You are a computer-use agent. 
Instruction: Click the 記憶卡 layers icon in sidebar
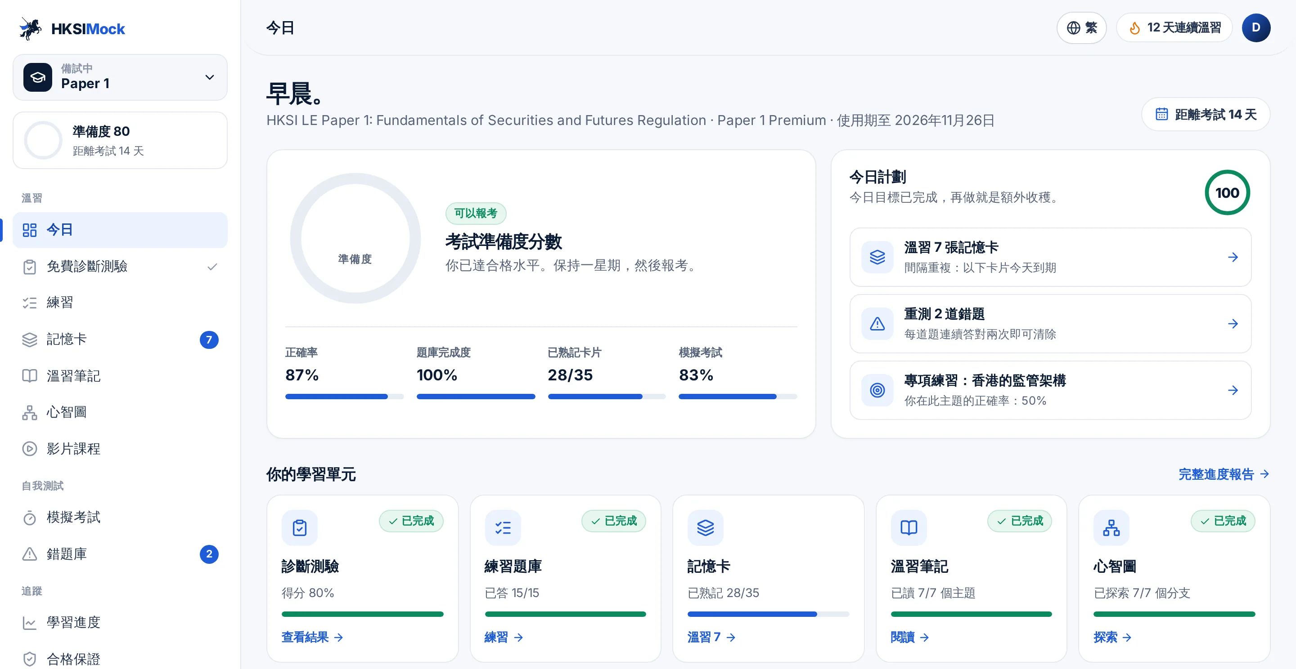[30, 340]
